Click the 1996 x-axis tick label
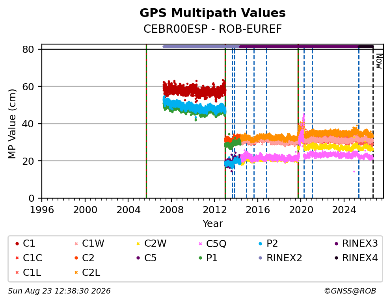 click(42, 210)
